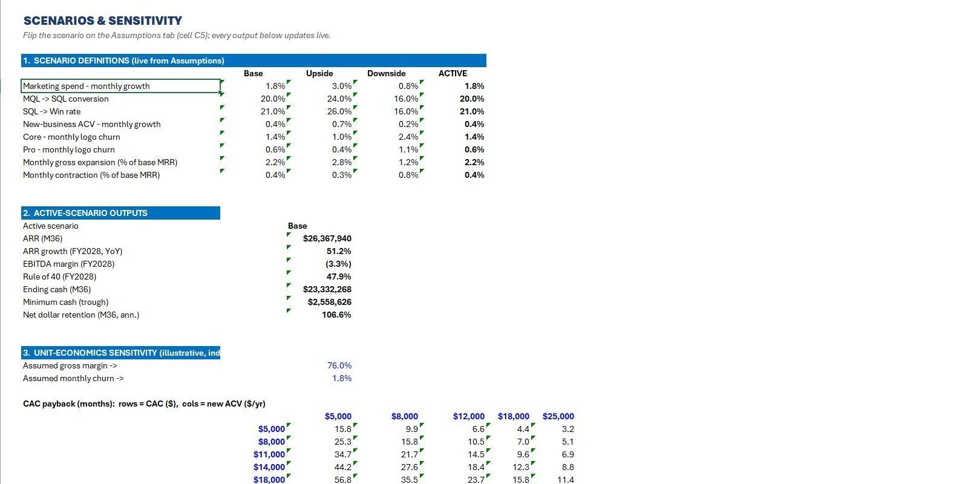Image resolution: width=968 pixels, height=484 pixels.
Task: Click the 'SCENARIOS & SENSITIVITY' title
Action: click(103, 21)
